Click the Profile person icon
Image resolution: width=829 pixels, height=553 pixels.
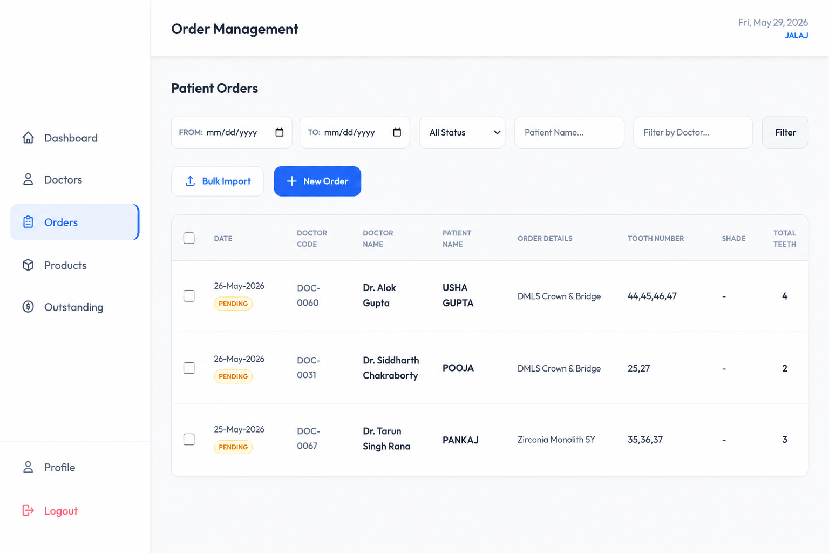click(x=28, y=467)
